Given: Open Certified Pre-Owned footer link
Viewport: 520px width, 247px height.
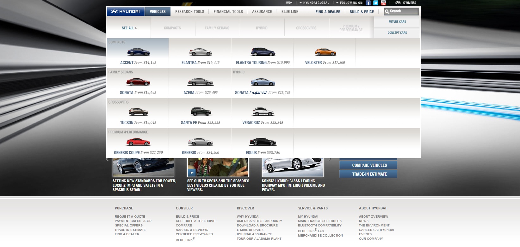Looking at the screenshot, I should 194,234.
